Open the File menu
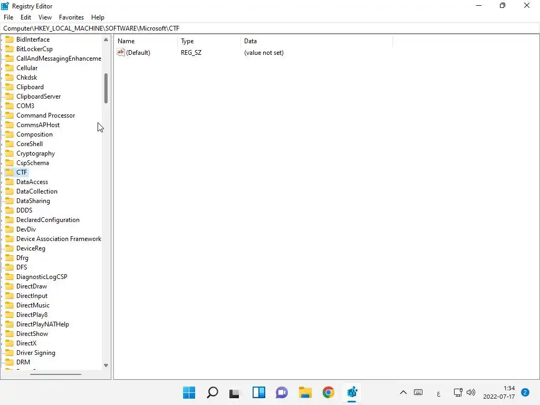The height and width of the screenshot is (405, 540). (8, 17)
